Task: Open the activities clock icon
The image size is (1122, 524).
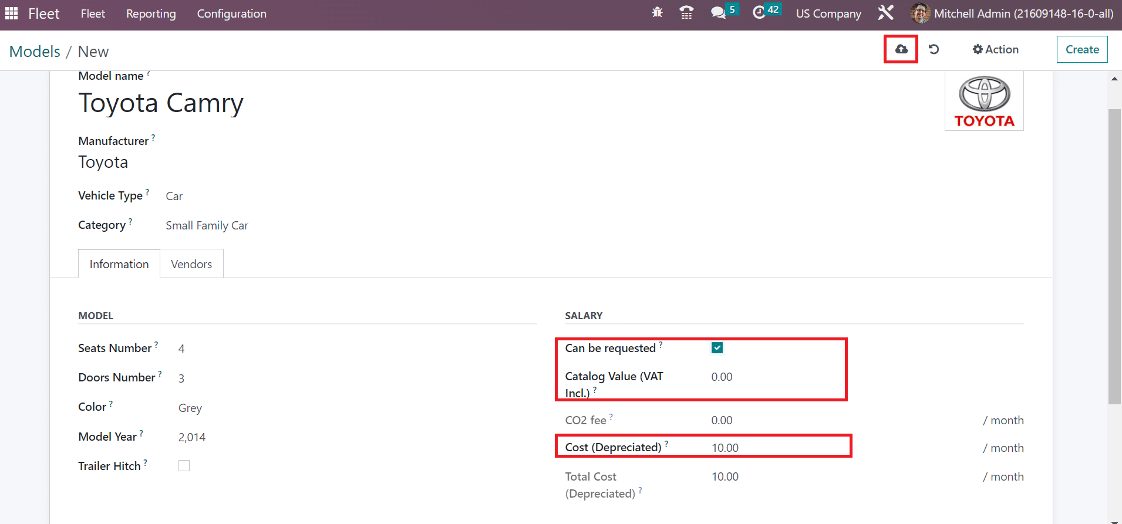Action: click(759, 13)
